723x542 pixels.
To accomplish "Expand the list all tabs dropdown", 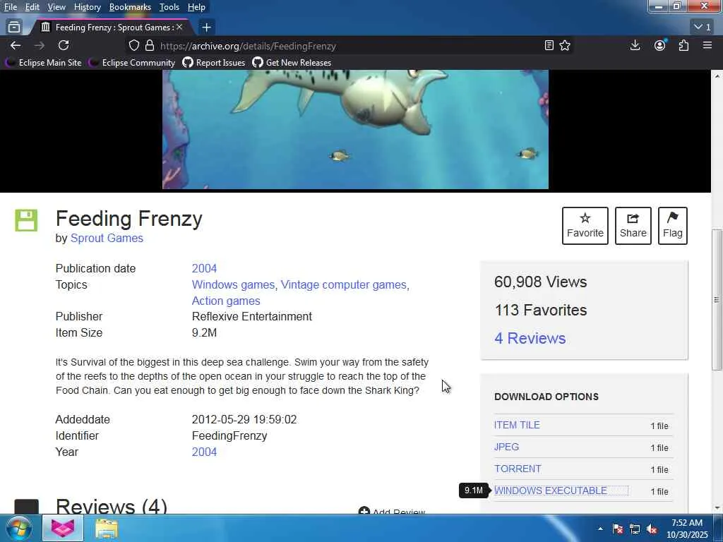I will pos(703,28).
